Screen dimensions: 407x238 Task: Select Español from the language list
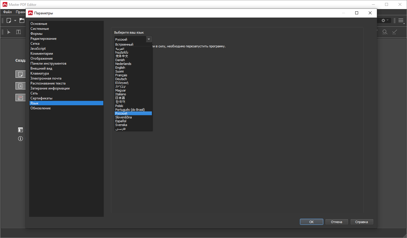coord(121,121)
